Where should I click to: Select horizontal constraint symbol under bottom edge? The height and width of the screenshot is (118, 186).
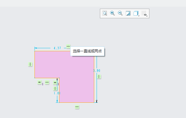click(x=77, y=107)
